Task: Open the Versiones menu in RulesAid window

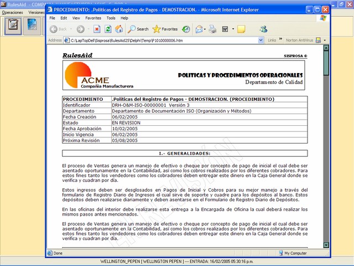Action: tap(36, 12)
